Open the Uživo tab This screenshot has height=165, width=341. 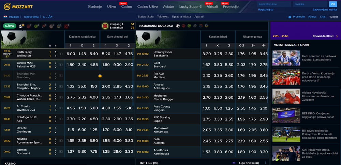[x=112, y=6]
